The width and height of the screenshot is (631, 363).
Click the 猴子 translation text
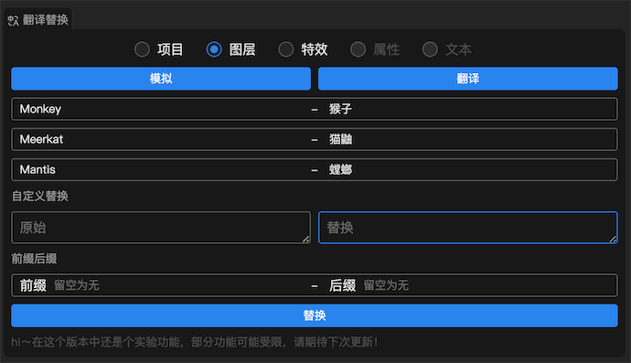tap(340, 109)
